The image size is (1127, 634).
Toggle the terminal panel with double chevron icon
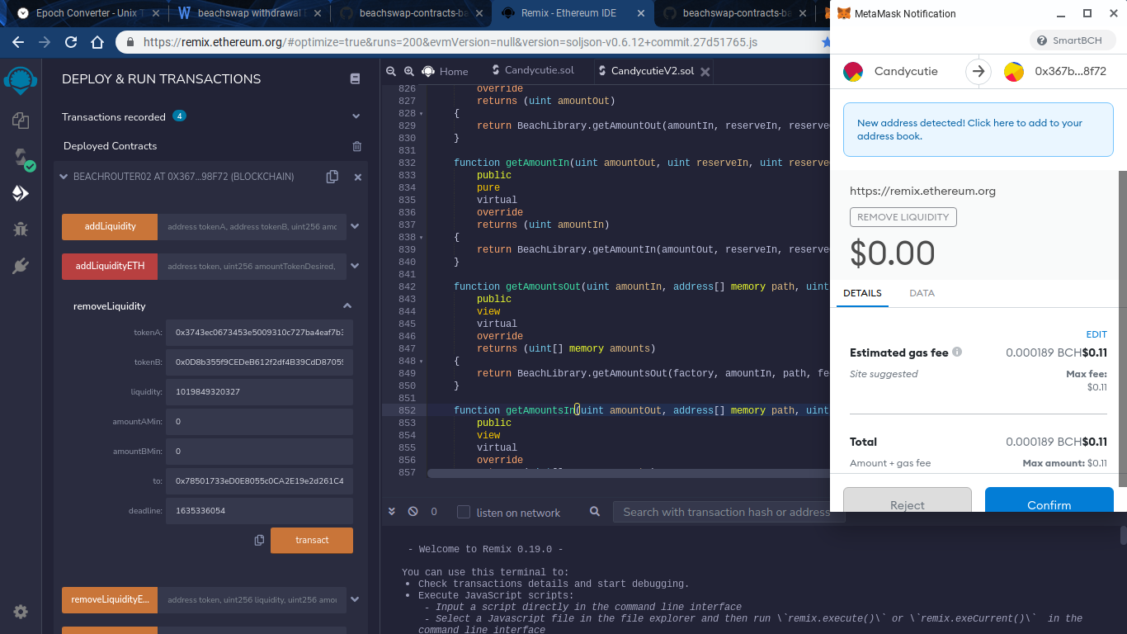coord(392,512)
